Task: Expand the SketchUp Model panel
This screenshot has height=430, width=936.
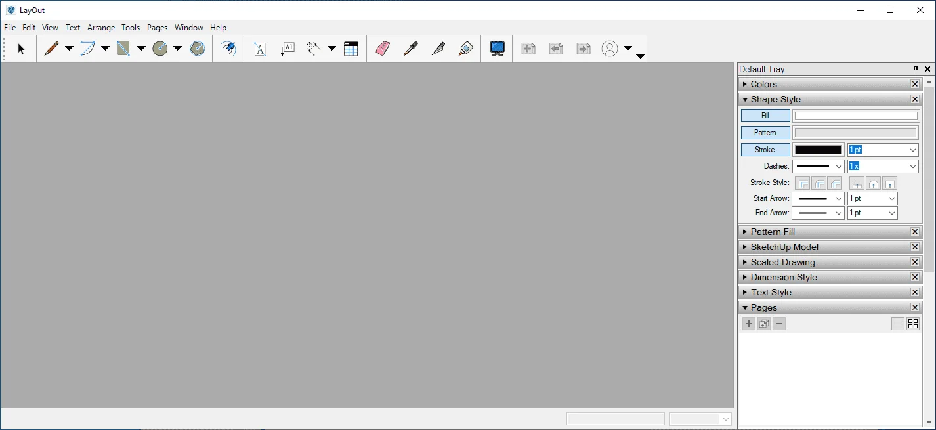Action: click(x=745, y=247)
